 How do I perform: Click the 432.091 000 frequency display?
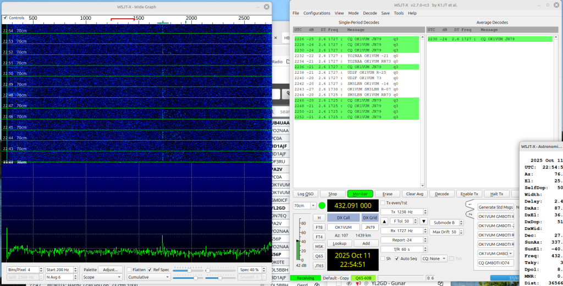[x=352, y=206]
